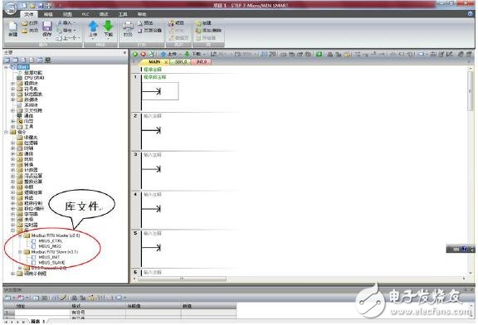Expand the Modbus RTU Slave library folder
The height and width of the screenshot is (325, 478).
click(20, 252)
